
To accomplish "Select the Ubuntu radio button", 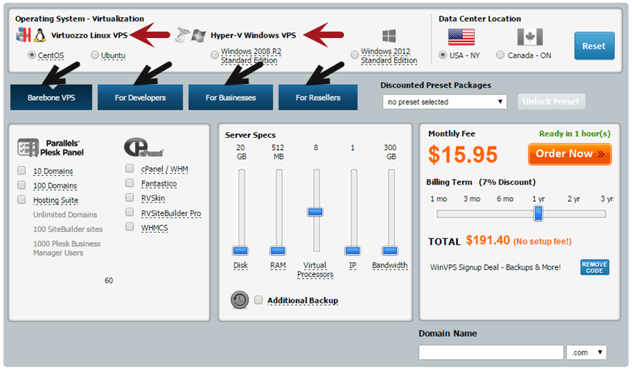I will click(94, 55).
